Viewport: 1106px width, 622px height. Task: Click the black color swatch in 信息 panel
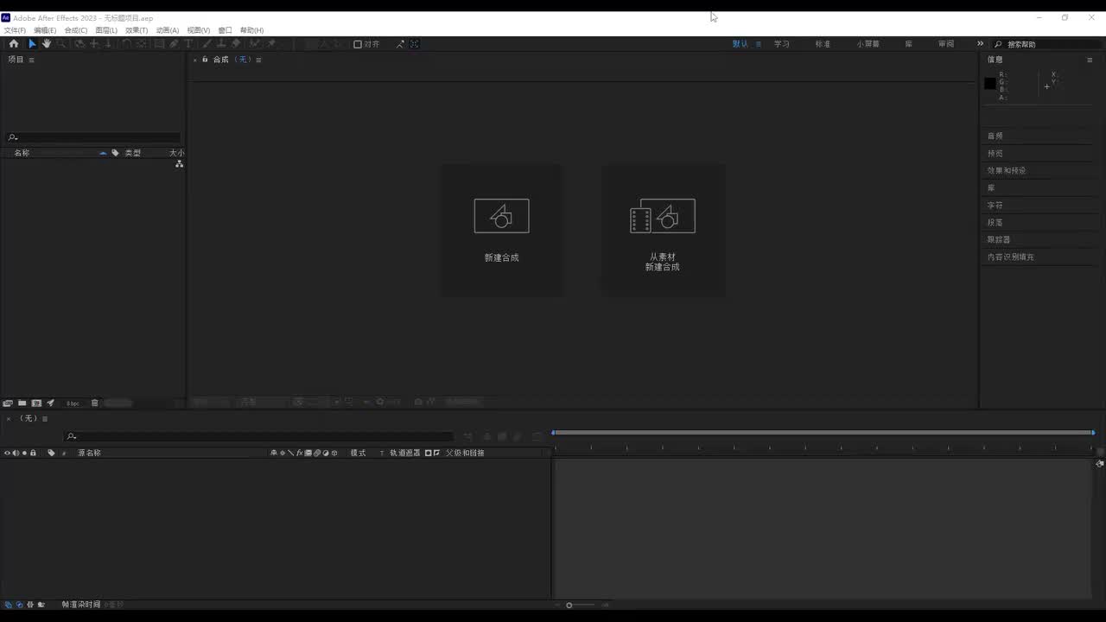[990, 83]
